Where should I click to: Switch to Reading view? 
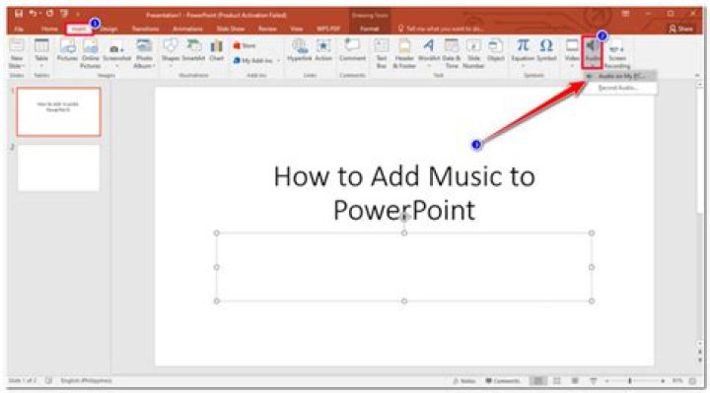click(575, 381)
